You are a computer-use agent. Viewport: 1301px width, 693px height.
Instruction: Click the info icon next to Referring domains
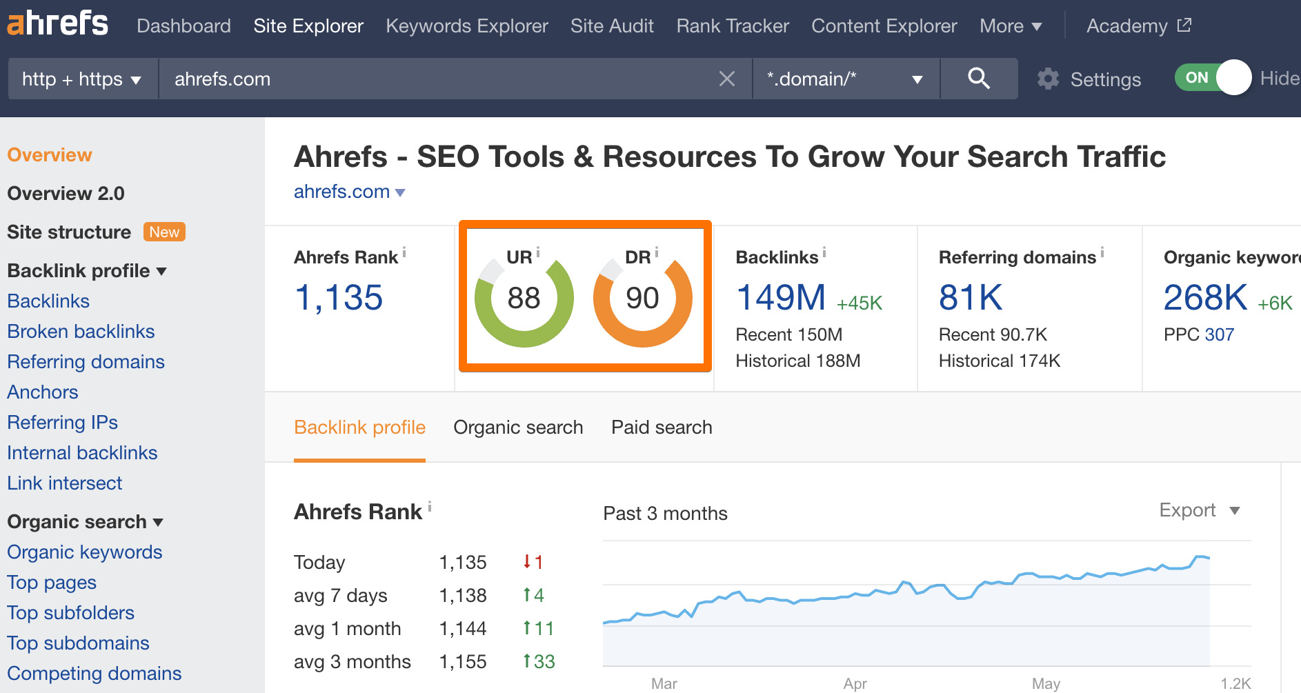coord(1102,252)
